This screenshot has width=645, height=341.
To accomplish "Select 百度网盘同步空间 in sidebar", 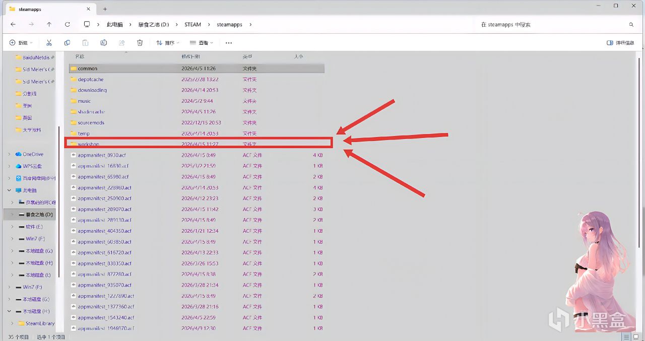I will 35,178.
